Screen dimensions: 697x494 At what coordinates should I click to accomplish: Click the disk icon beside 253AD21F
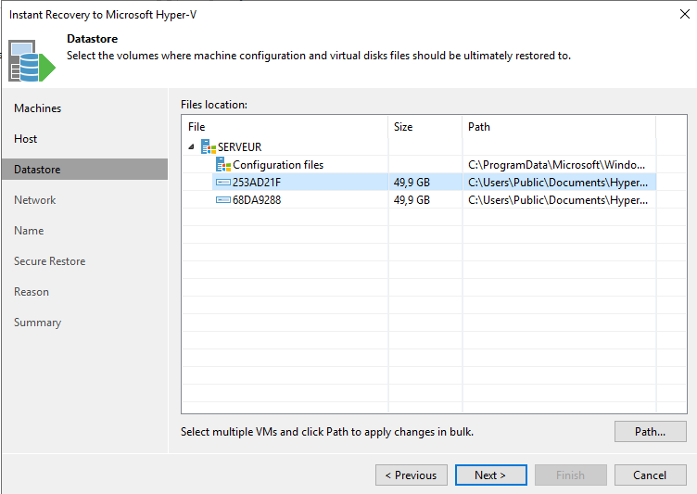coord(222,182)
